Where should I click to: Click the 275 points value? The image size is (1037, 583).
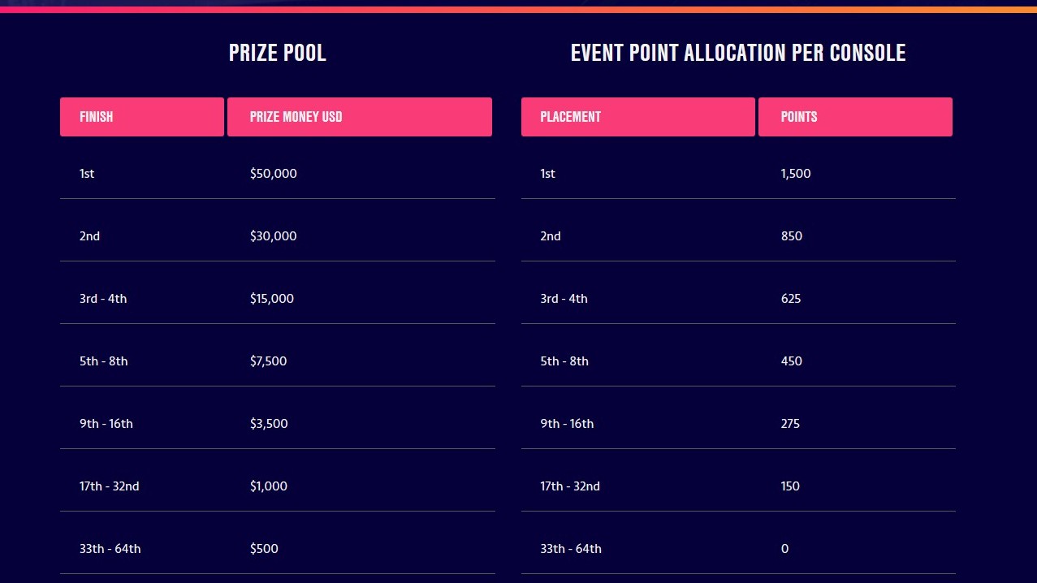[791, 424]
